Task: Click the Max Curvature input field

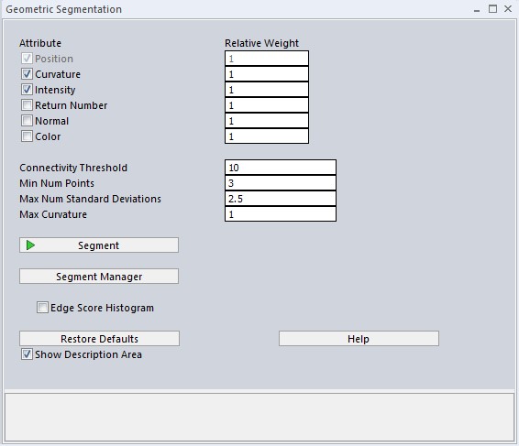Action: click(x=281, y=214)
